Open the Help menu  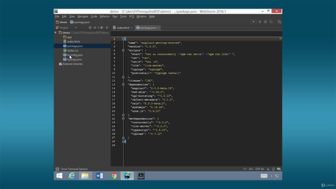point(152,16)
